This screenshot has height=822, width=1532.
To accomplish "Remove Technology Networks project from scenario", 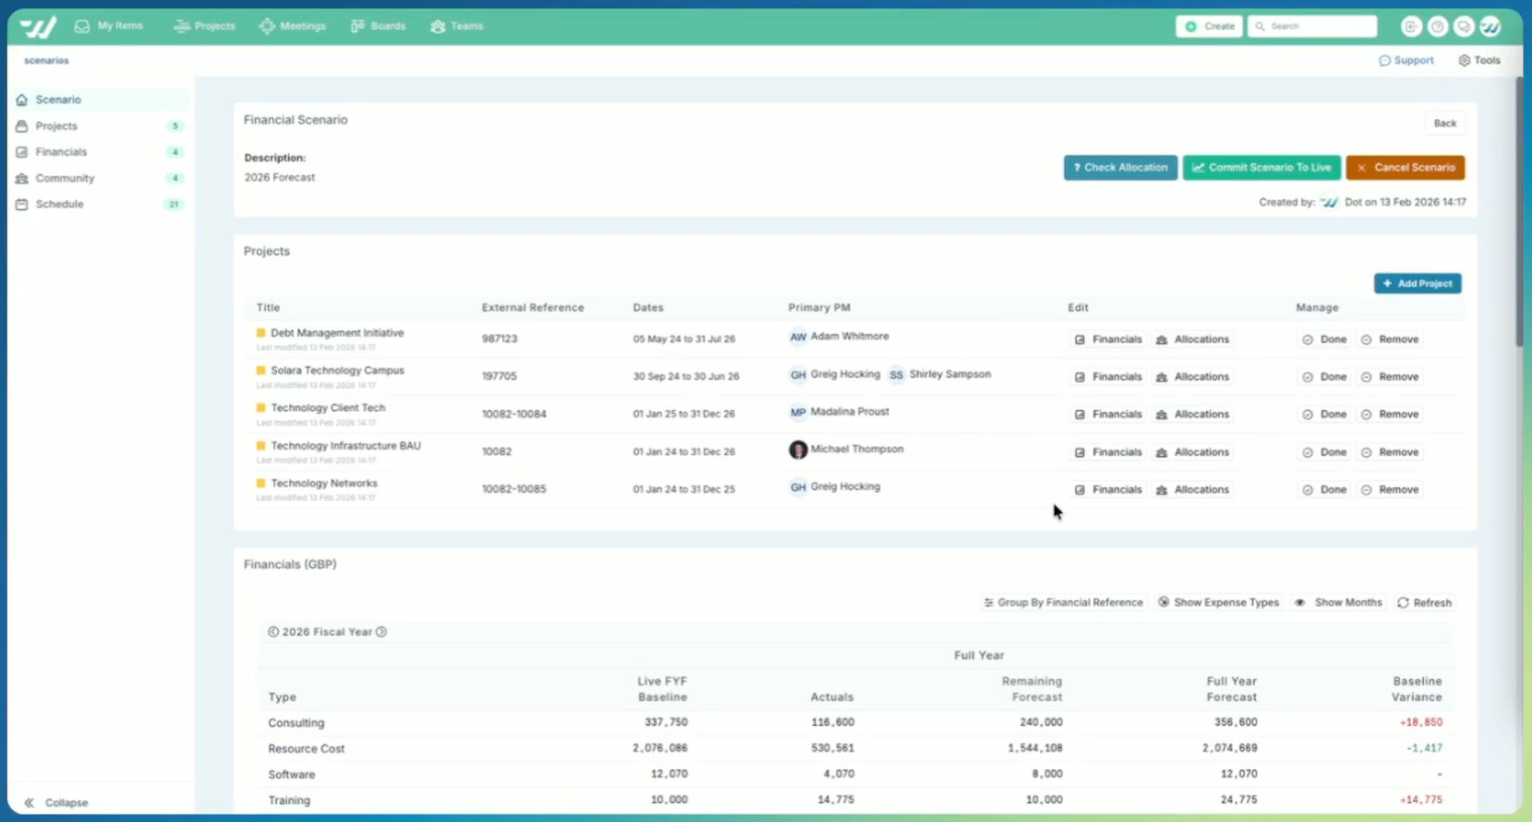I will (1390, 490).
